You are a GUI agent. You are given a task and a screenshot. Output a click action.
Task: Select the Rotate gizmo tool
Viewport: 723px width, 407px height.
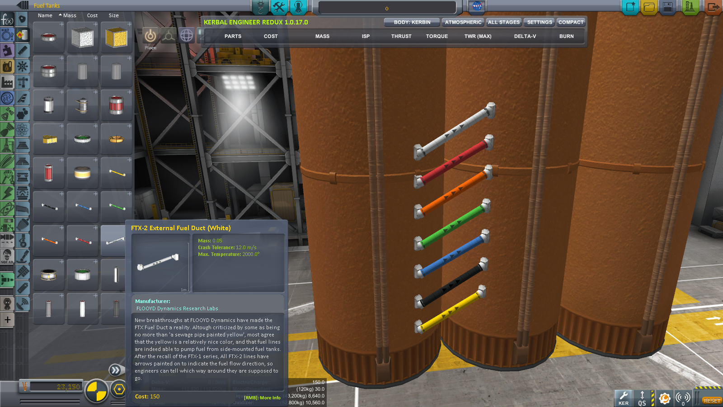click(187, 35)
